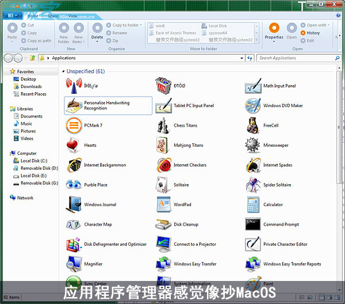This screenshot has height=304, width=345.
Task: Open Windows Journal
Action: [91, 204]
